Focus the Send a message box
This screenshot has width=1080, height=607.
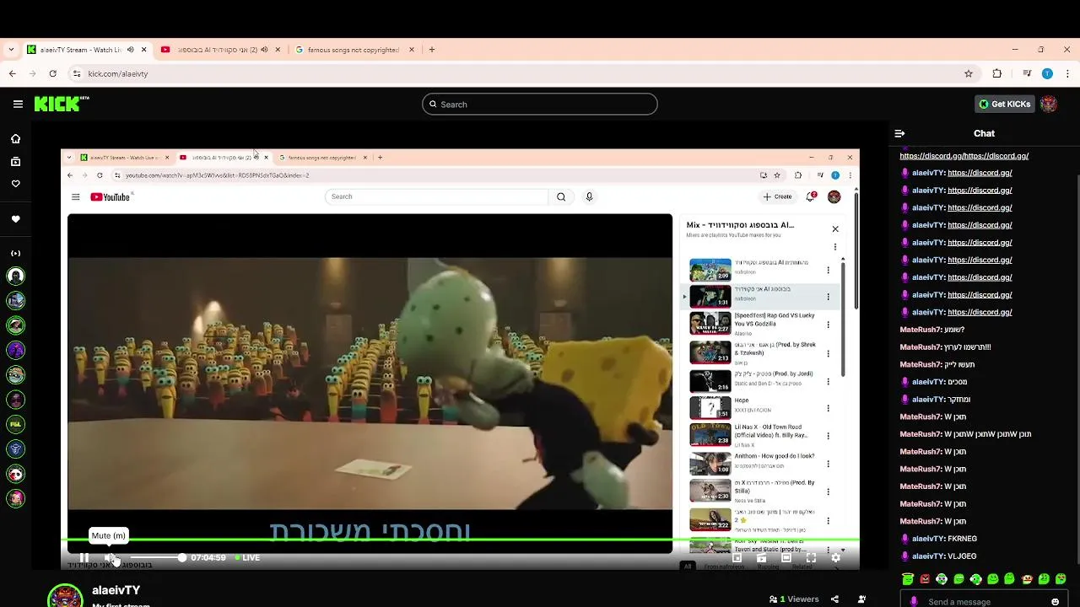[x=983, y=602]
